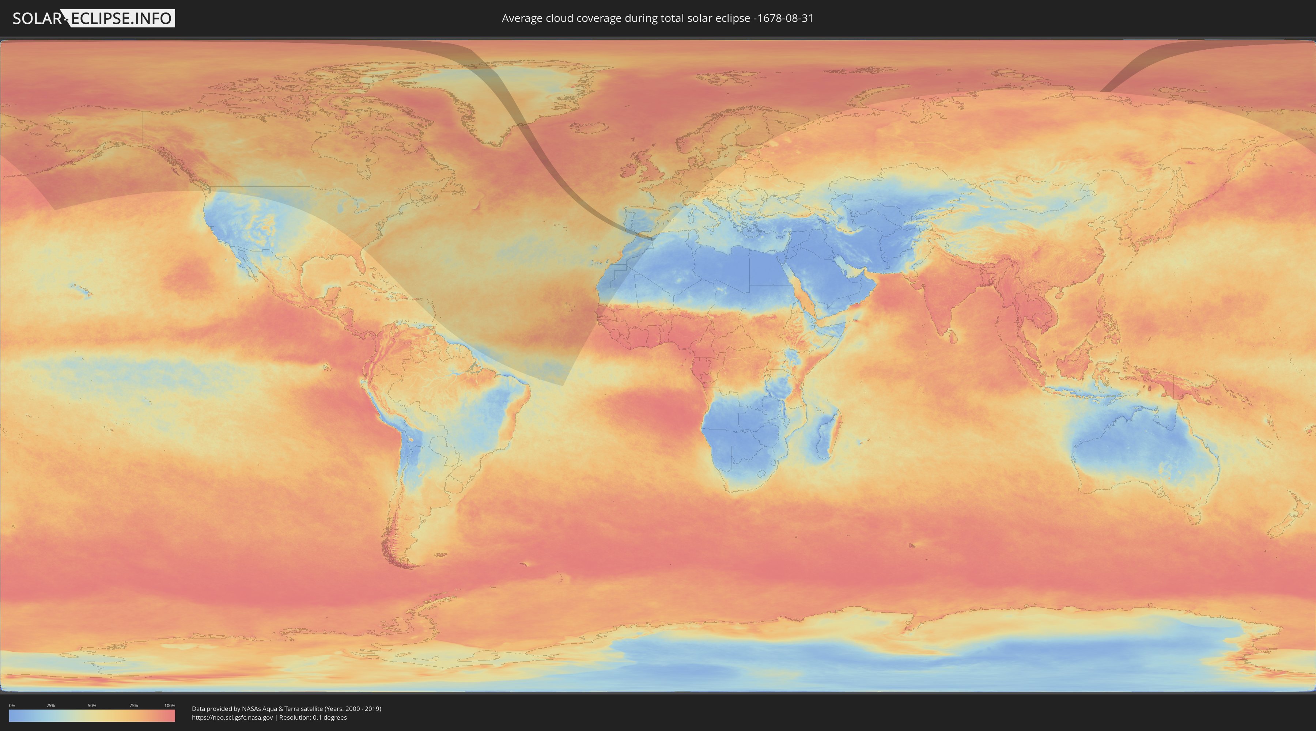
Task: Click the 50% legend label
Action: (x=92, y=705)
